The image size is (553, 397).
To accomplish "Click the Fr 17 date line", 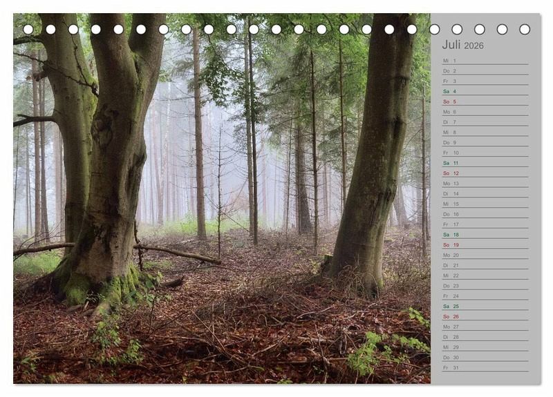I will [450, 224].
